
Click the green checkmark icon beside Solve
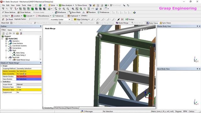click(x=40, y=5)
